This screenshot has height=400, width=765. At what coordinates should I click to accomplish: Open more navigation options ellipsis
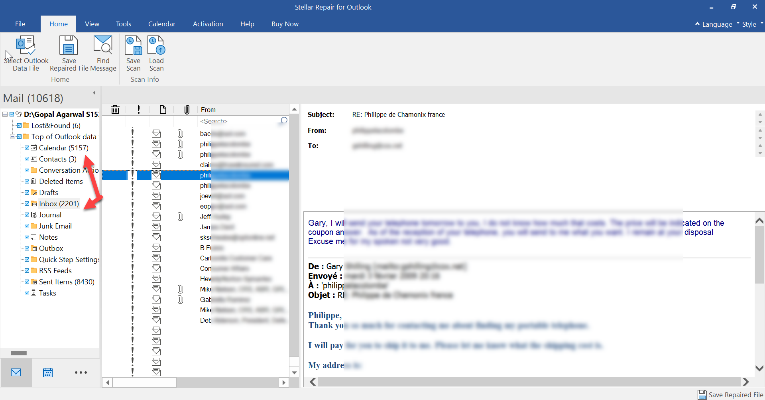coord(81,372)
